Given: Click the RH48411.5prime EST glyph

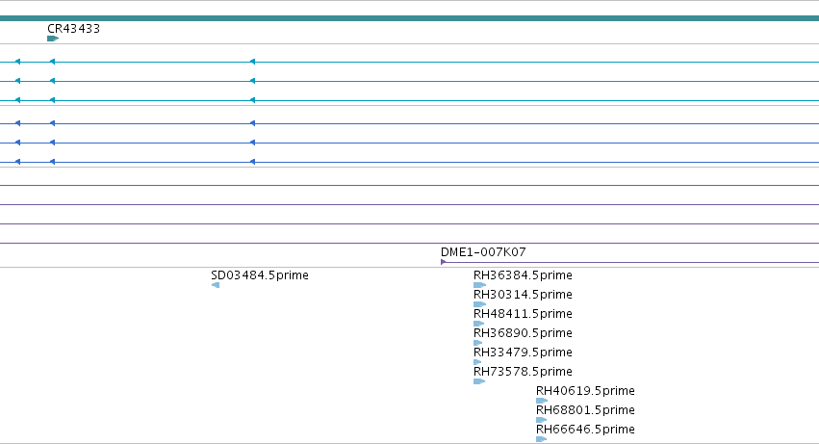Looking at the screenshot, I should point(478,324).
